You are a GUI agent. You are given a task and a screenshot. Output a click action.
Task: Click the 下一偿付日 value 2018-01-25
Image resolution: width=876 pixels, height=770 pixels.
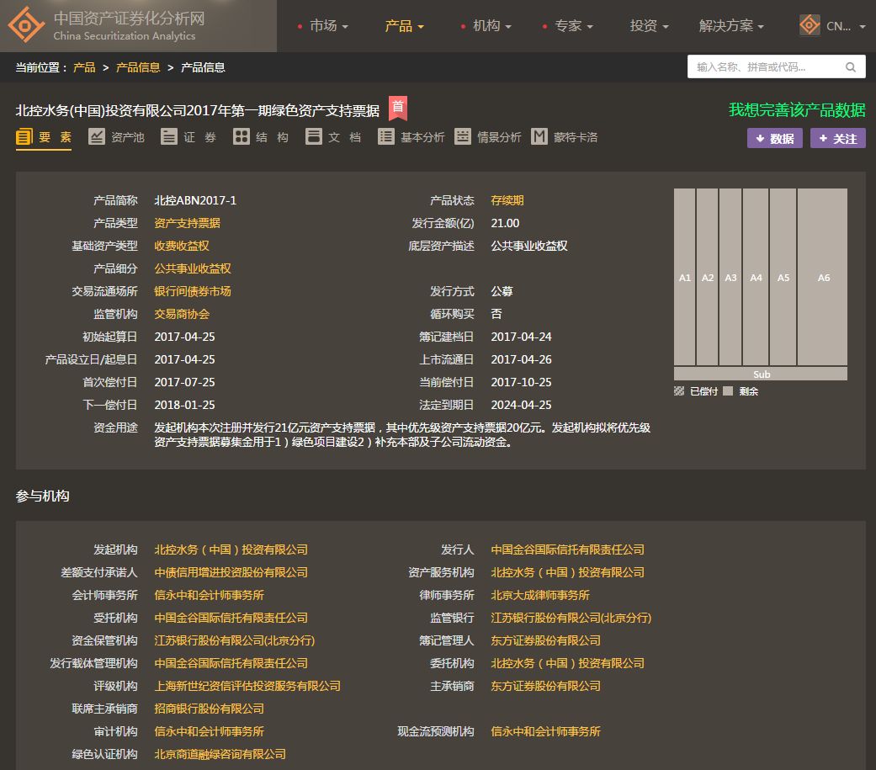[184, 405]
